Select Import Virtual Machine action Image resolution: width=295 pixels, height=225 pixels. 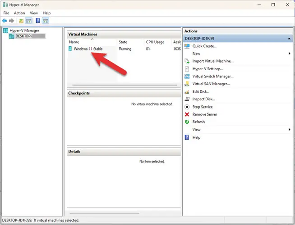click(213, 61)
